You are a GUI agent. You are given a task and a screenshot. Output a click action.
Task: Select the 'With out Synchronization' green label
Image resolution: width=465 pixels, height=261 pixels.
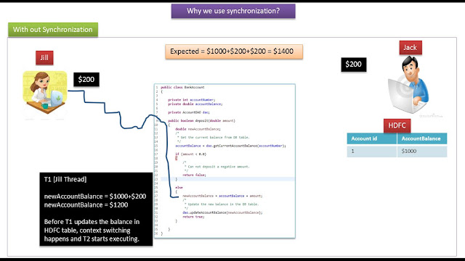coord(53,30)
